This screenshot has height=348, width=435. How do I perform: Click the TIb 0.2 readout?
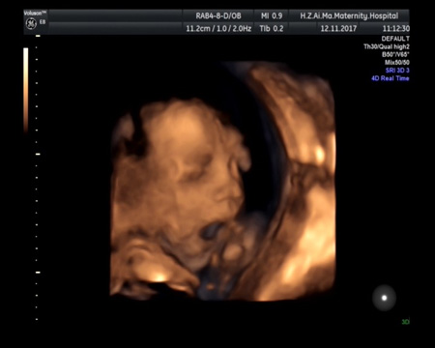272,29
